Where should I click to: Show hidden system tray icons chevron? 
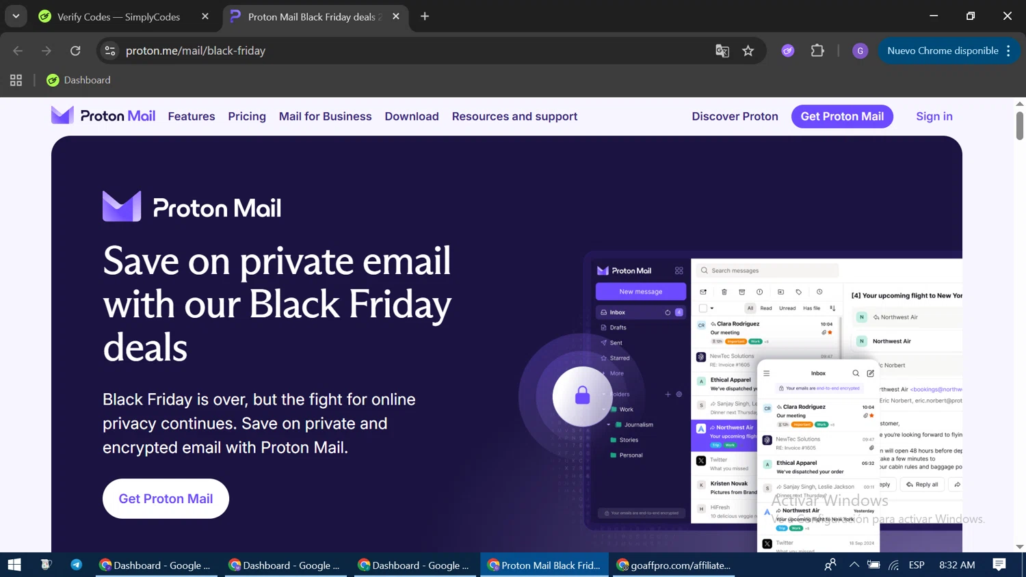(854, 565)
